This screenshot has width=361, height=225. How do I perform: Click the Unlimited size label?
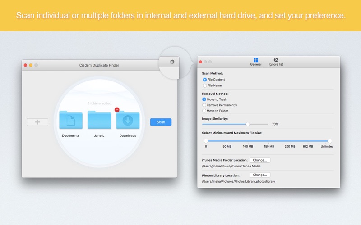[327, 146]
